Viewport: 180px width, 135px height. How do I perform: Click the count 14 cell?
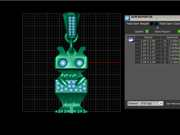coord(165,41)
